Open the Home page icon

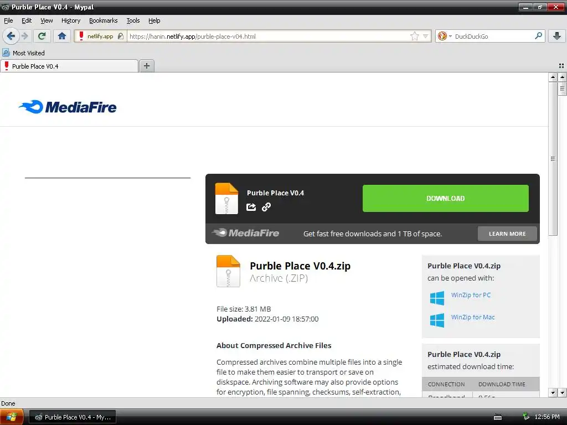[x=62, y=36]
